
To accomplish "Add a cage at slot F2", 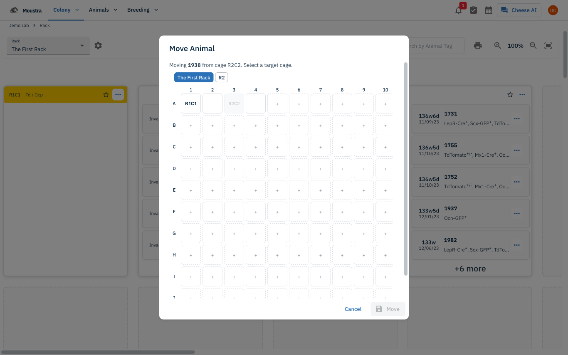I will [x=212, y=212].
